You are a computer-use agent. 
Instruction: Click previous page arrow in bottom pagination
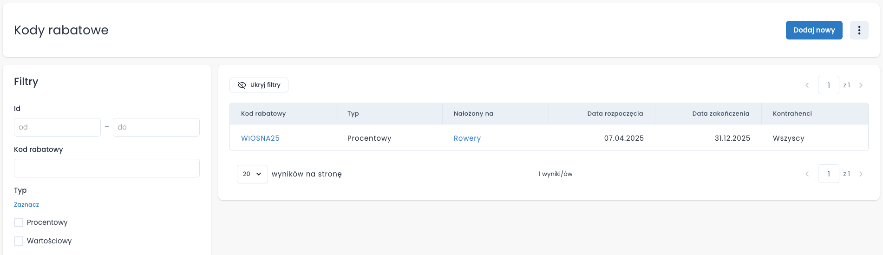point(807,174)
